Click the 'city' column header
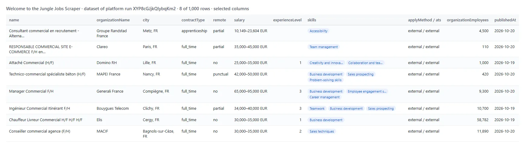 tap(146, 20)
